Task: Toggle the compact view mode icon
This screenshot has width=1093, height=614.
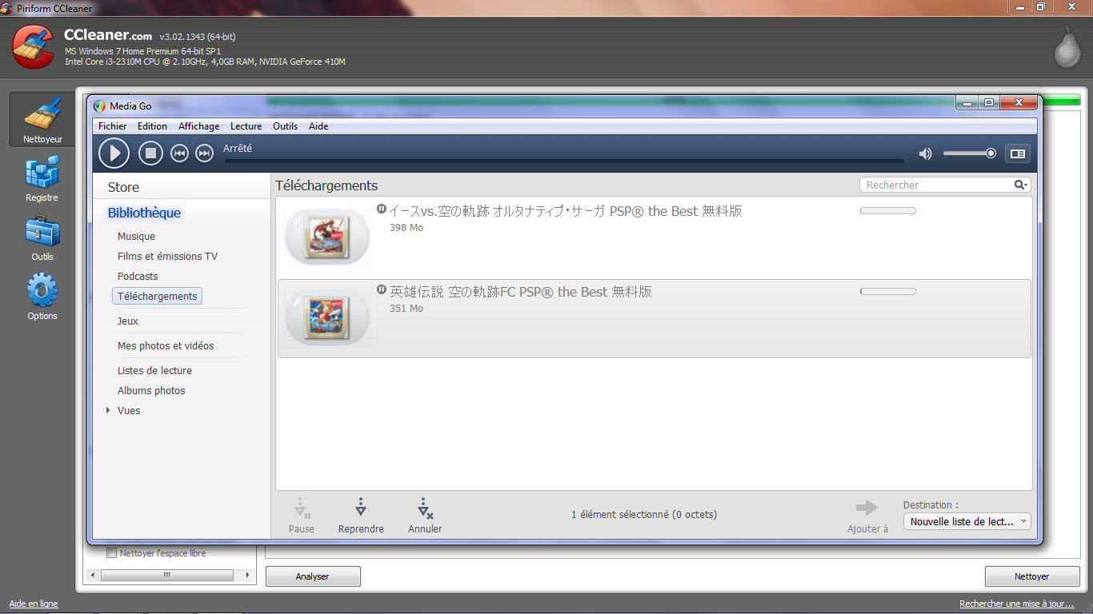Action: pos(1017,153)
